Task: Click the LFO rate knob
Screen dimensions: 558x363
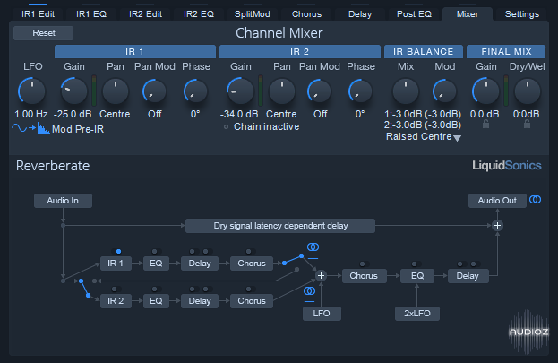Action: pyautogui.click(x=32, y=91)
